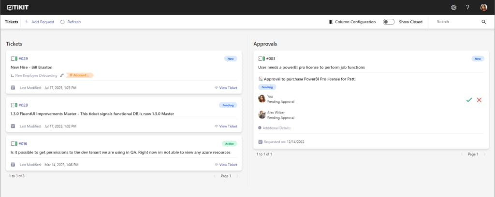
Task: Click the IT Account tag on ticket #029
Action: tap(80, 75)
